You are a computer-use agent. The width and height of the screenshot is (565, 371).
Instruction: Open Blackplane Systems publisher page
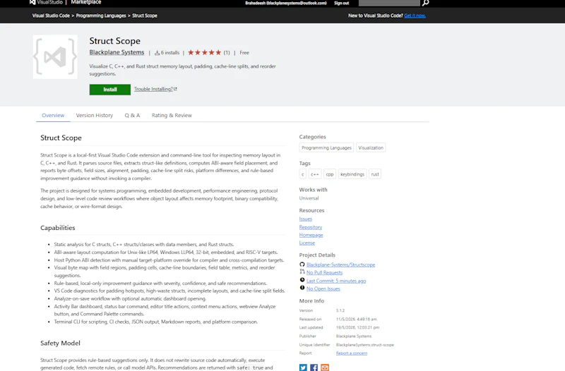[117, 52]
